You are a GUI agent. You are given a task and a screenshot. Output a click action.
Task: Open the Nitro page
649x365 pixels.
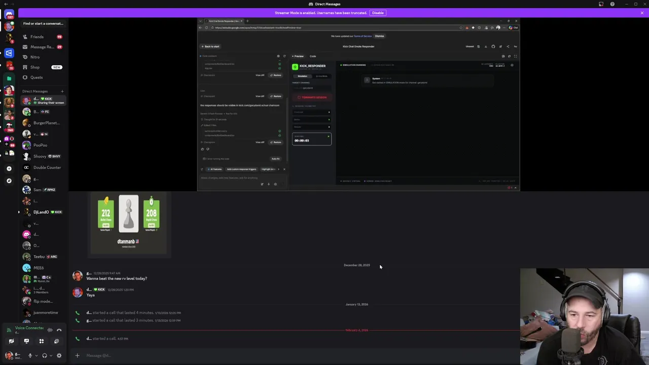pyautogui.click(x=43, y=57)
